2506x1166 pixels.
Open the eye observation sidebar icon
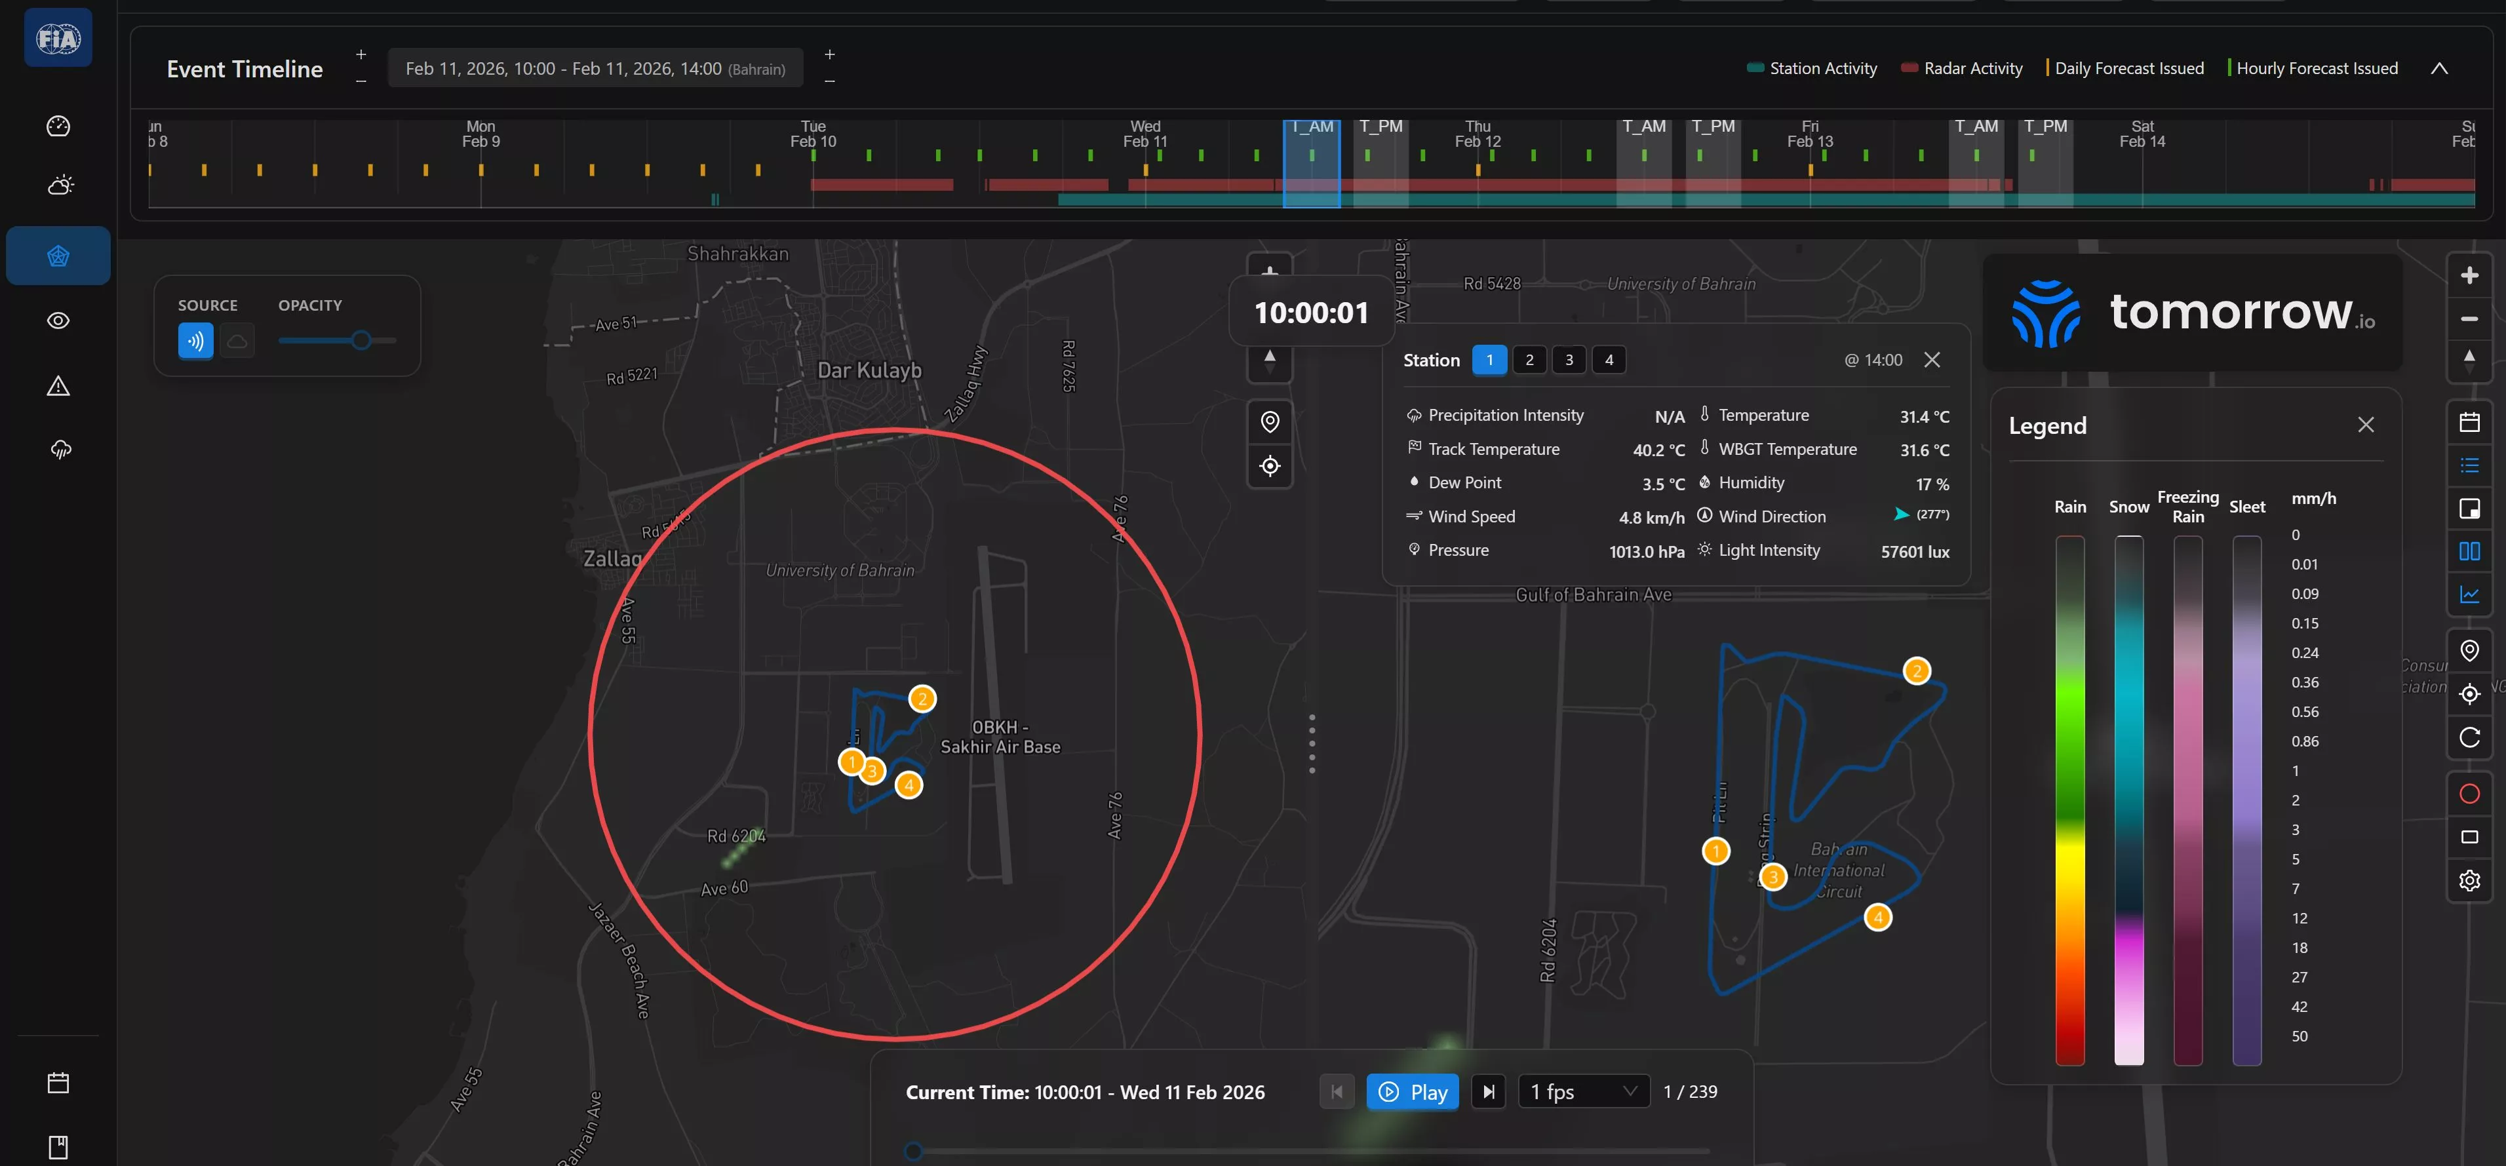(x=58, y=321)
